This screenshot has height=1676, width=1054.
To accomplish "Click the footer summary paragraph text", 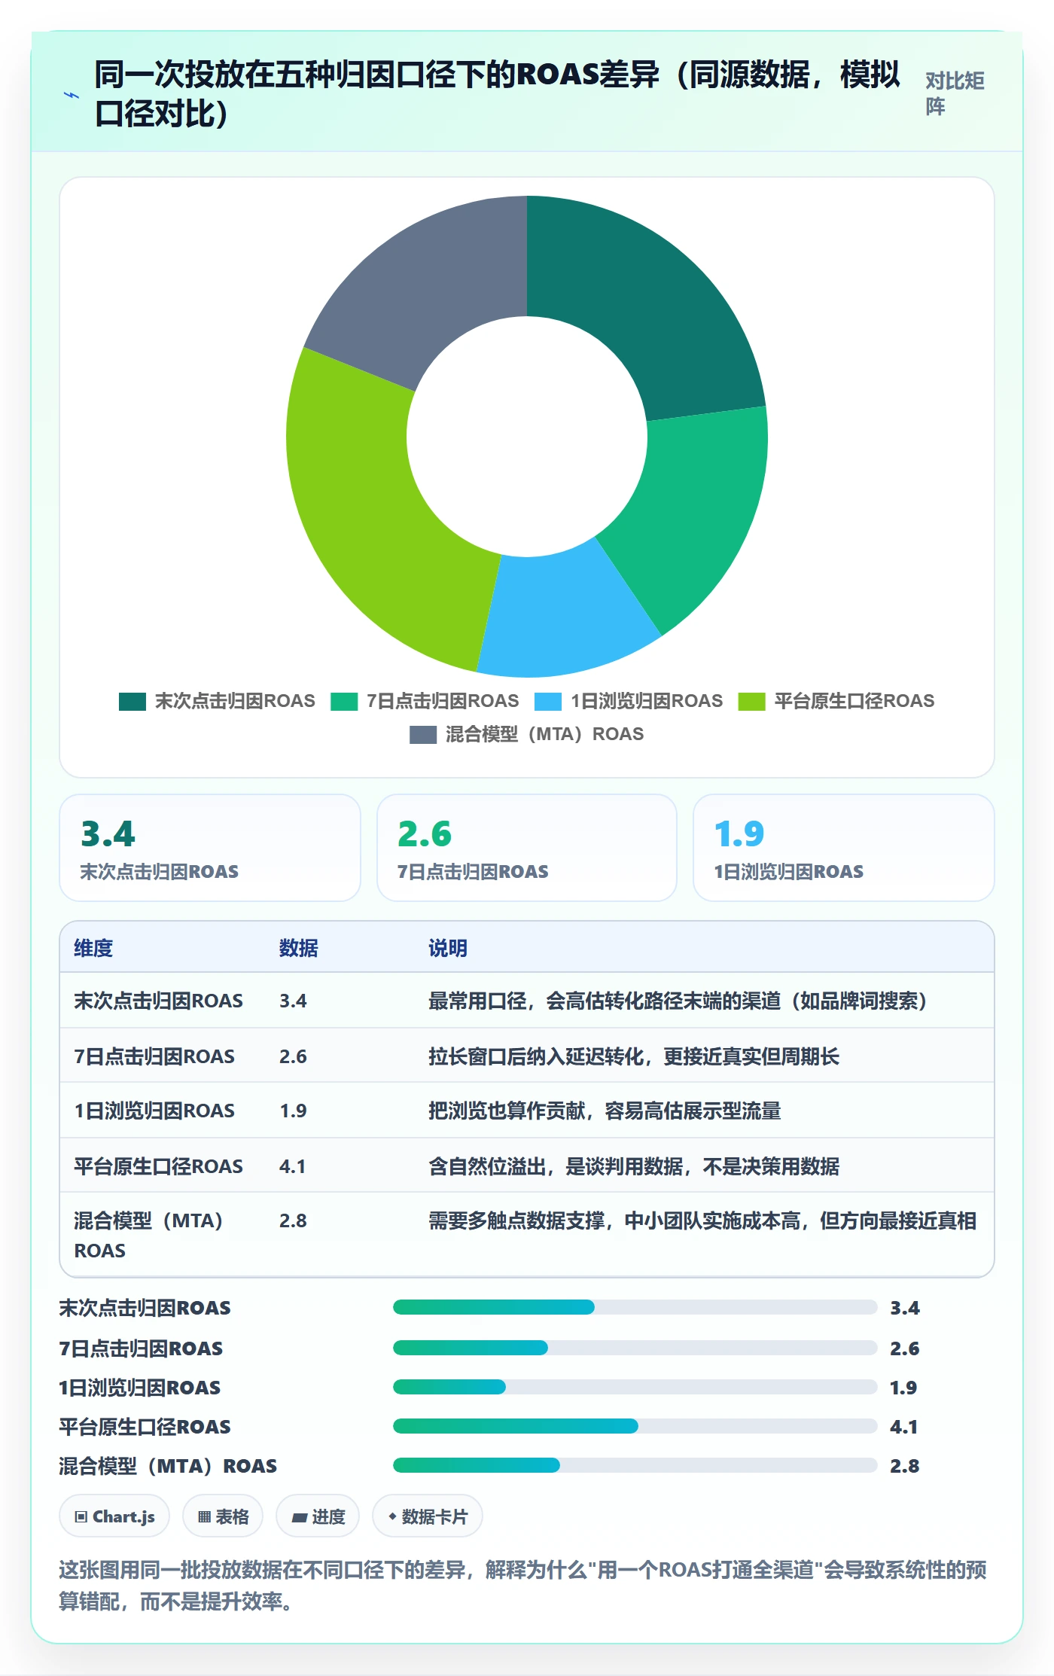I will pos(523,1585).
